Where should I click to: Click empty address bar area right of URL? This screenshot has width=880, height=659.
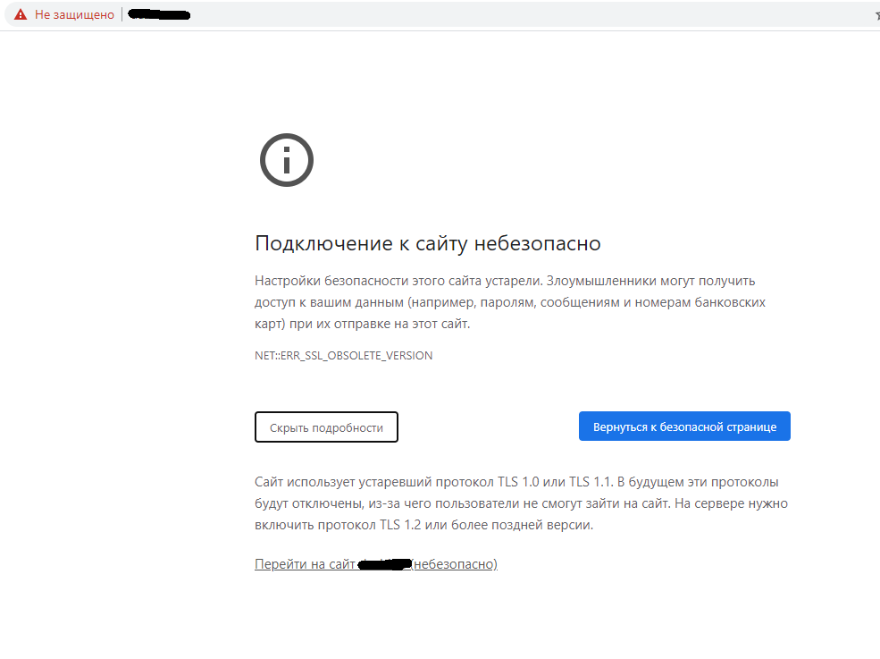coord(536,15)
